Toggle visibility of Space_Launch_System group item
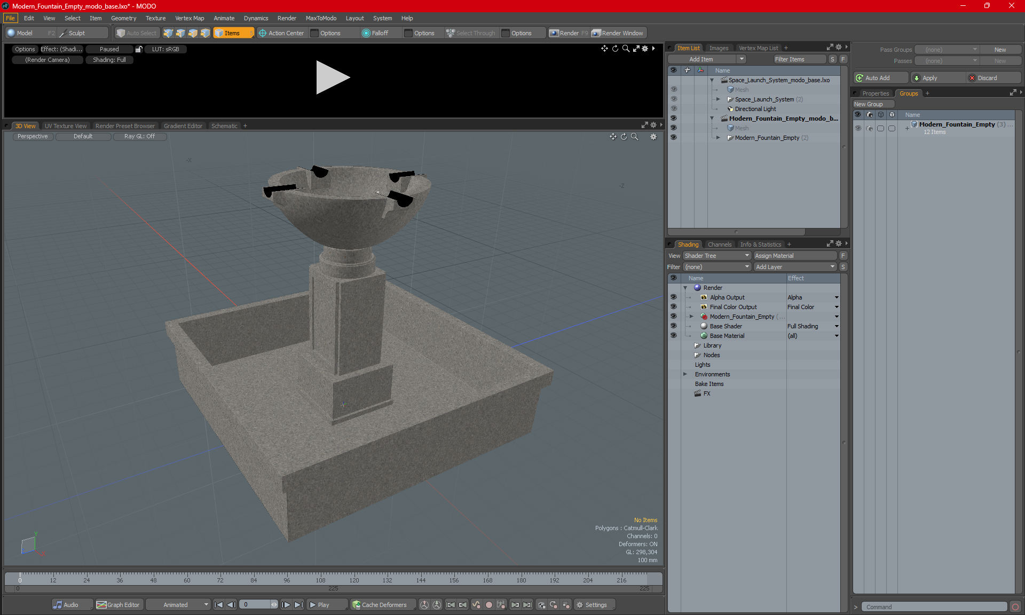 tap(673, 99)
